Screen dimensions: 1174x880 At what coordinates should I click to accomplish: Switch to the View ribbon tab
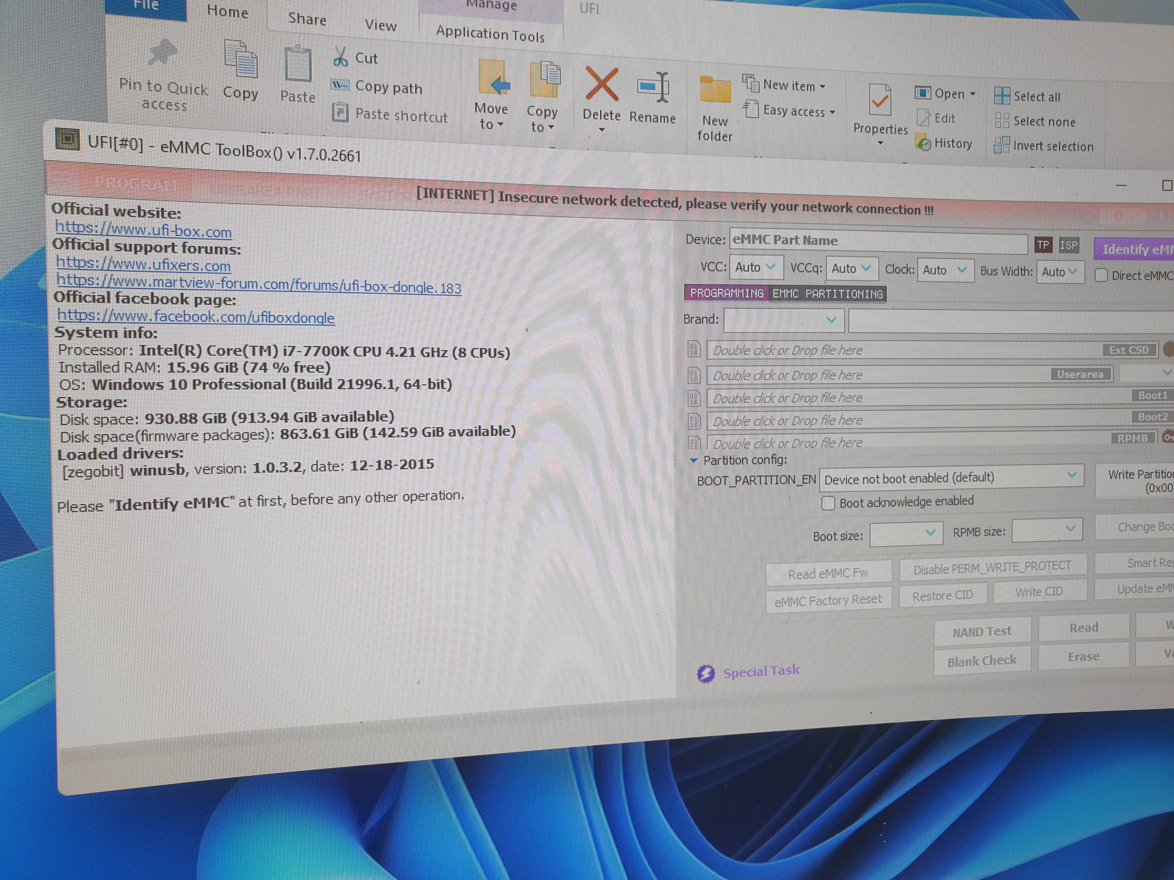pyautogui.click(x=381, y=25)
